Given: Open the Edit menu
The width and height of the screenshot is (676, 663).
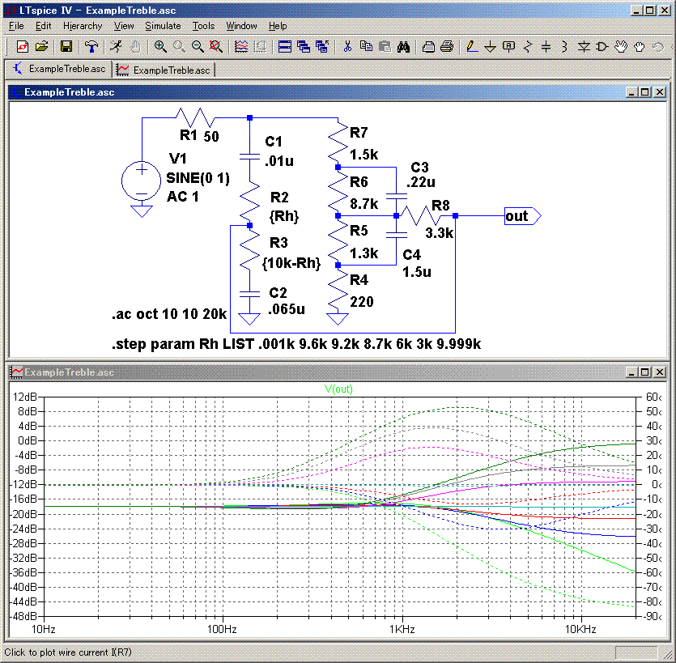Looking at the screenshot, I should click(43, 26).
